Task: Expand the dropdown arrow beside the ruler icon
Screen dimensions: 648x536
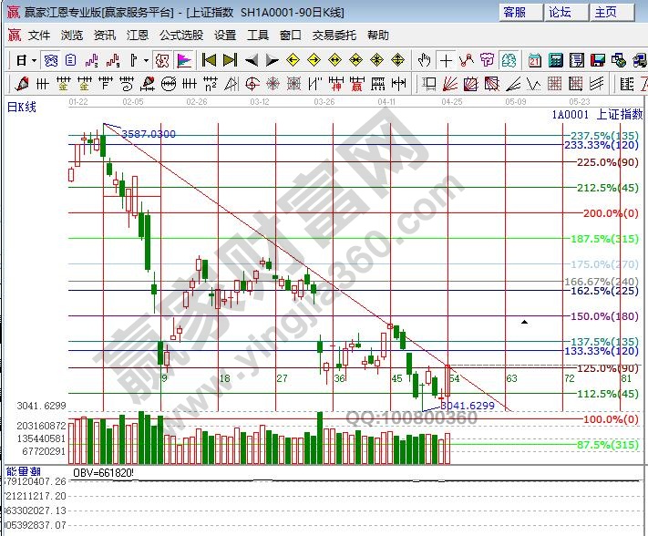Action: (x=147, y=61)
